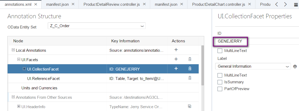Click the Node column header
This screenshot has width=299, height=111.
18,41
